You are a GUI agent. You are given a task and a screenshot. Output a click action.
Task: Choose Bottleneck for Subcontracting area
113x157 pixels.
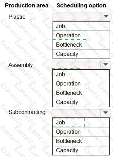[81, 141]
